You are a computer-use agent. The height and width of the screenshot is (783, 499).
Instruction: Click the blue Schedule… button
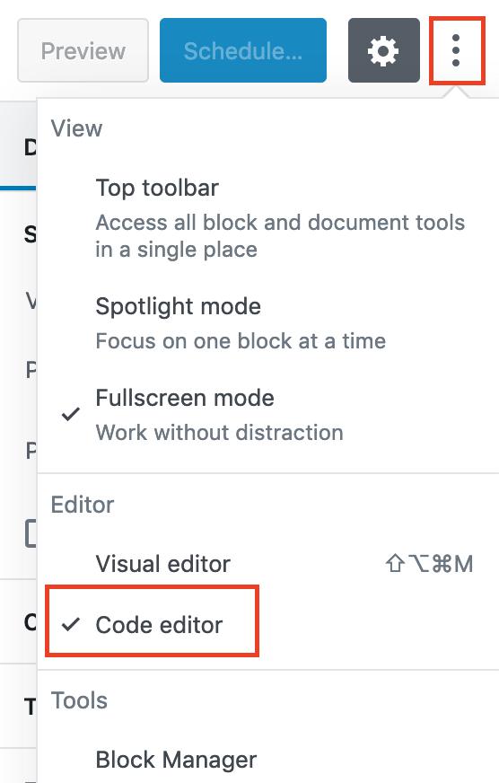click(243, 50)
